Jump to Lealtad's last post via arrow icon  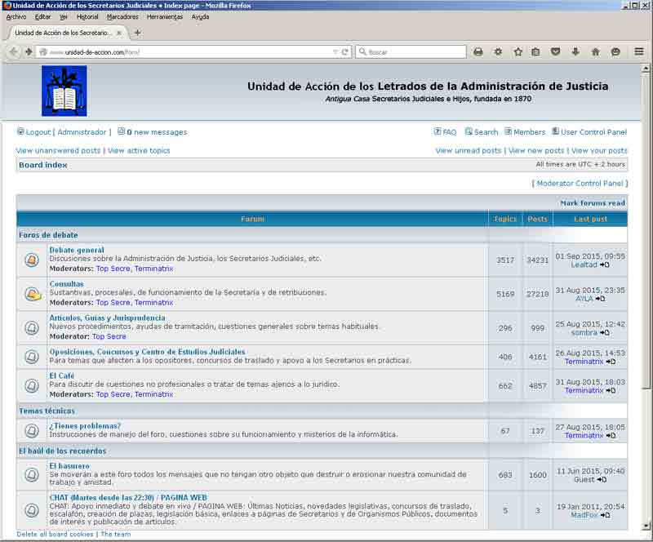(x=604, y=264)
